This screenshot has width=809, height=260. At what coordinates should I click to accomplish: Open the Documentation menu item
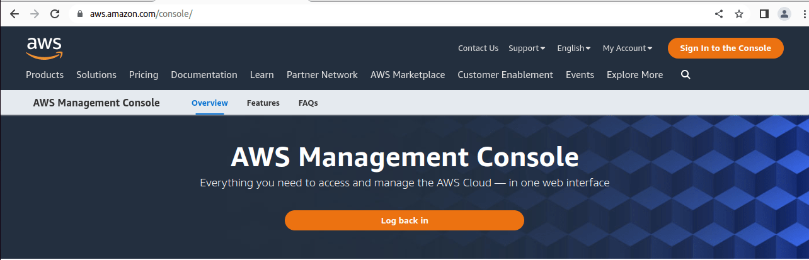point(204,74)
